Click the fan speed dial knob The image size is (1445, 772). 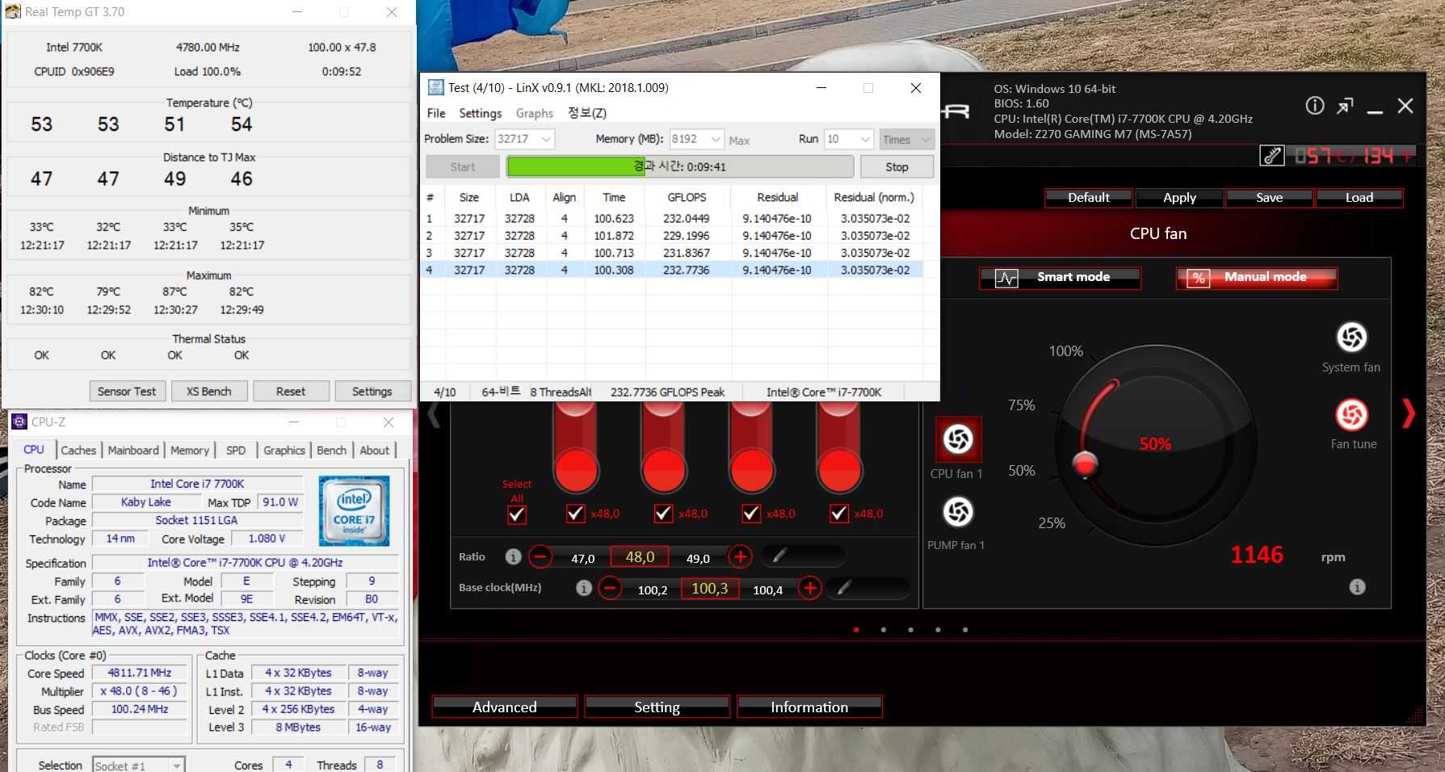(x=1085, y=464)
